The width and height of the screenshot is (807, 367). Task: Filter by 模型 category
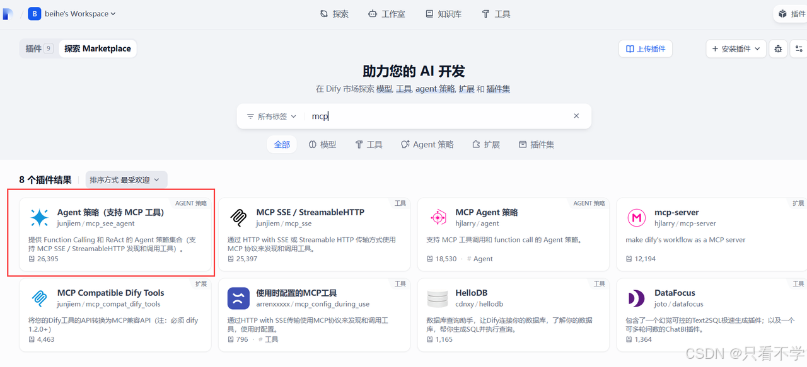pos(322,145)
